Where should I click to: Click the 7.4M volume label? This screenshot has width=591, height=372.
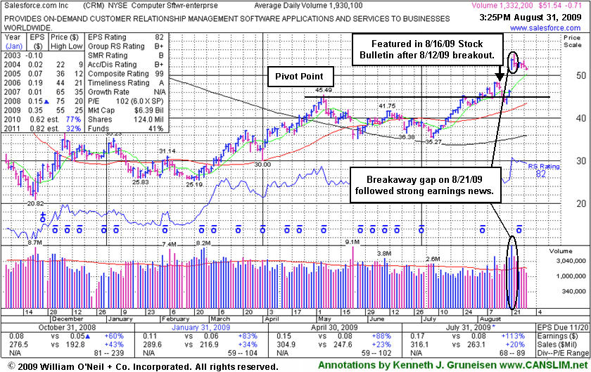[170, 244]
